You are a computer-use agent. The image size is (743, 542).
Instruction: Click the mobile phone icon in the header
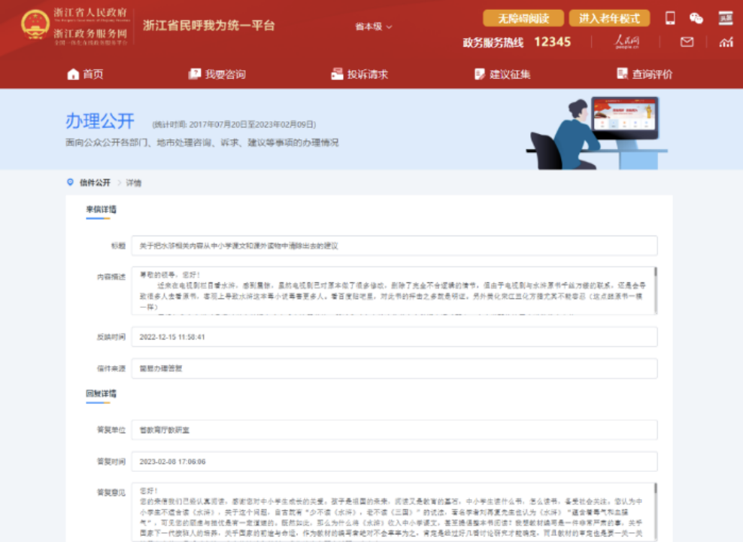pos(670,18)
